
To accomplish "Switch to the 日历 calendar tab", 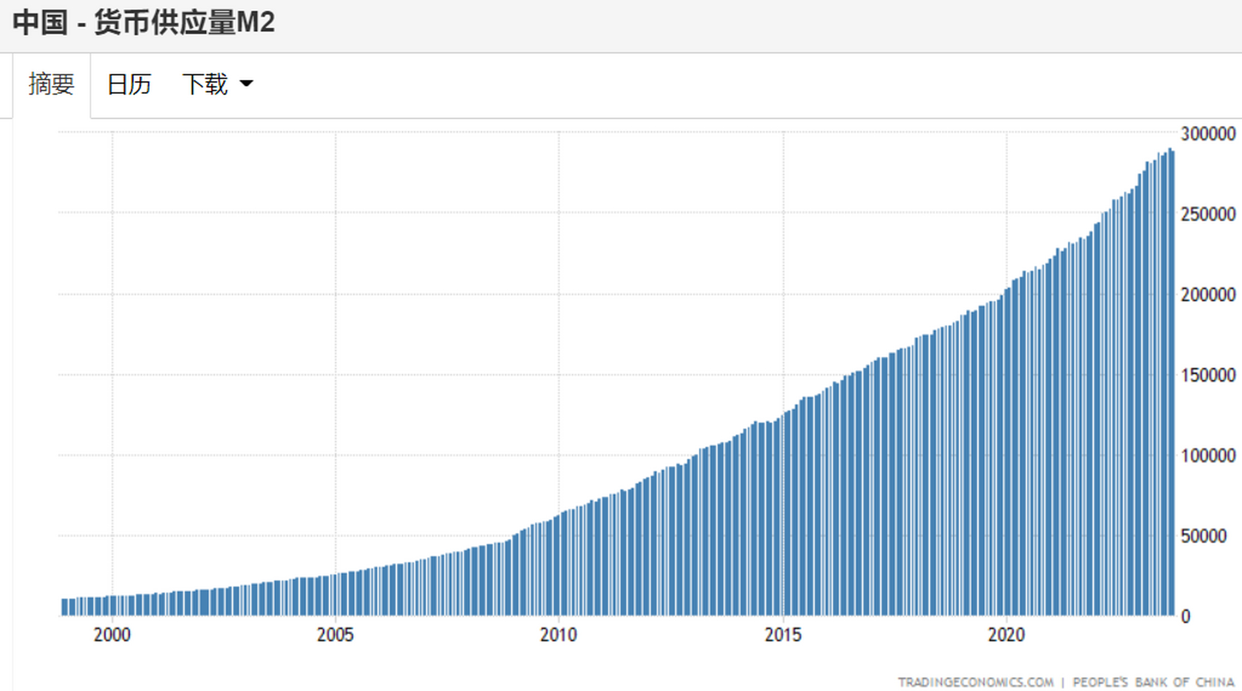I will click(128, 85).
